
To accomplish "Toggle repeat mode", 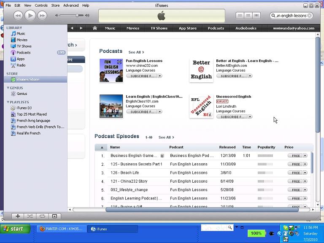I will coord(42,216).
